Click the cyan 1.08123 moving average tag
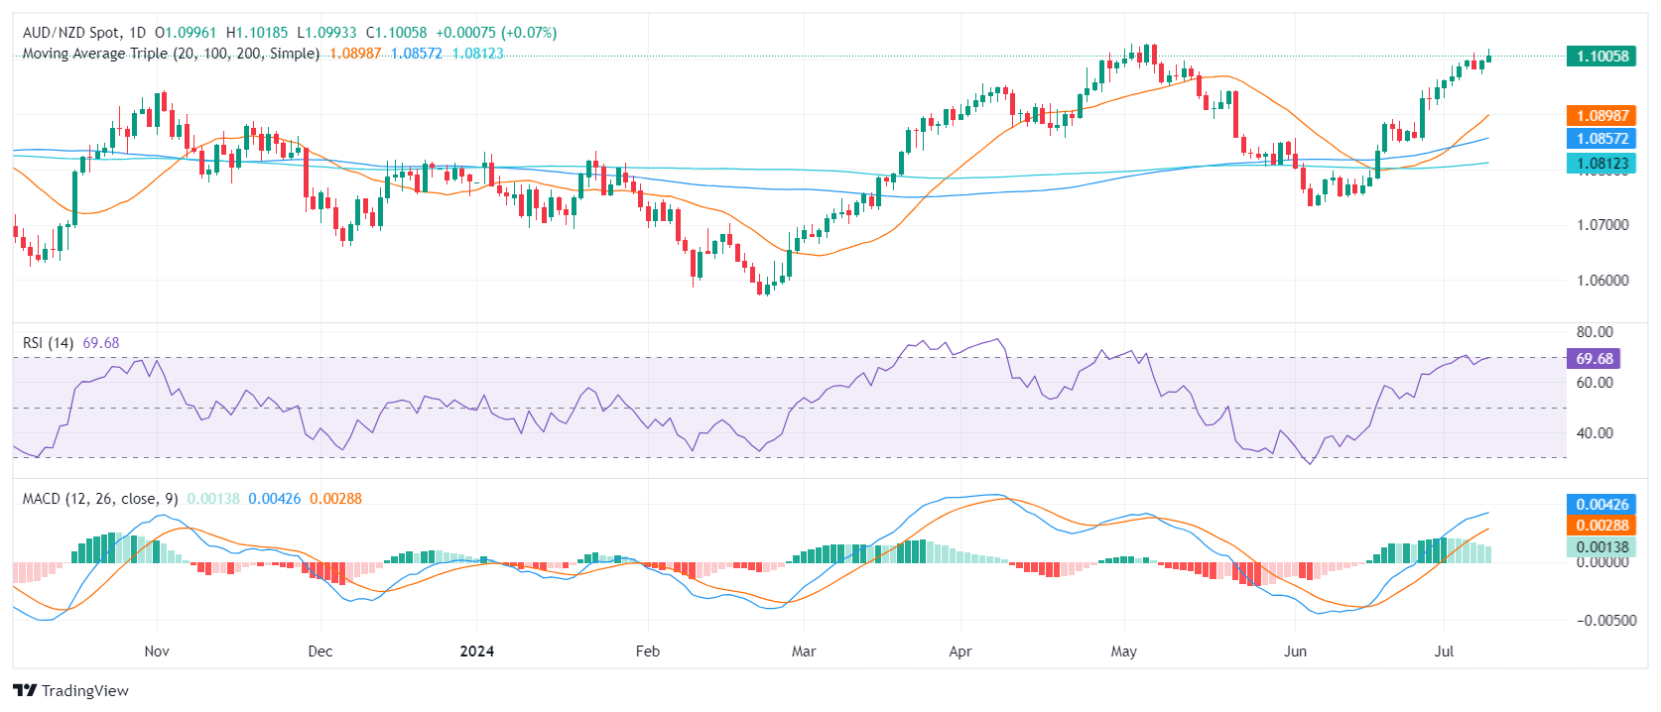 click(x=1602, y=163)
